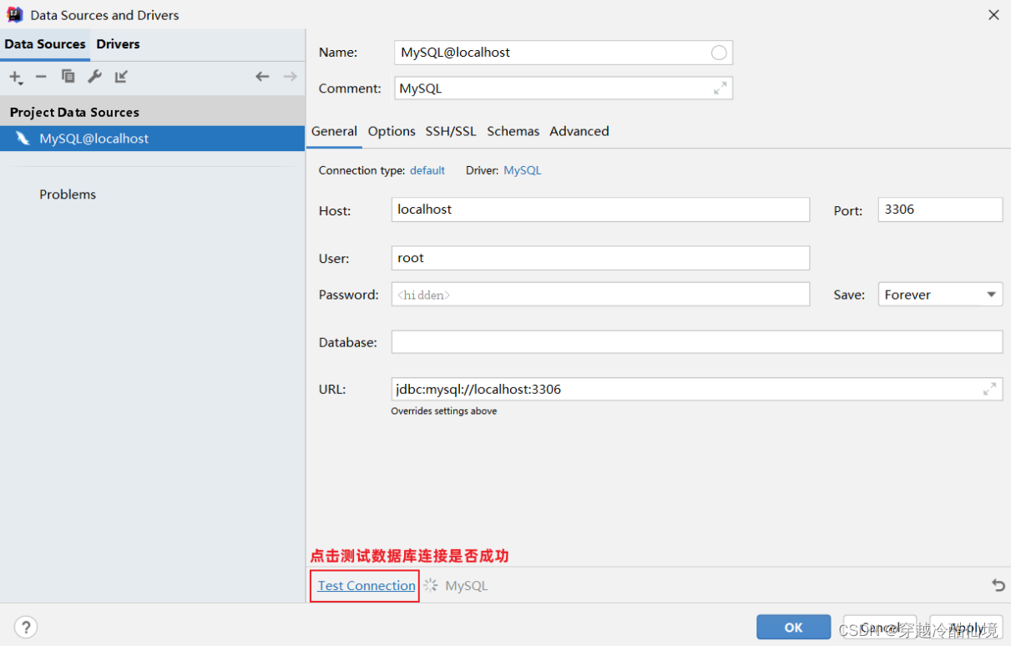Viewport: 1011px width, 646px height.
Task: Click the Apply button
Action: point(967,628)
